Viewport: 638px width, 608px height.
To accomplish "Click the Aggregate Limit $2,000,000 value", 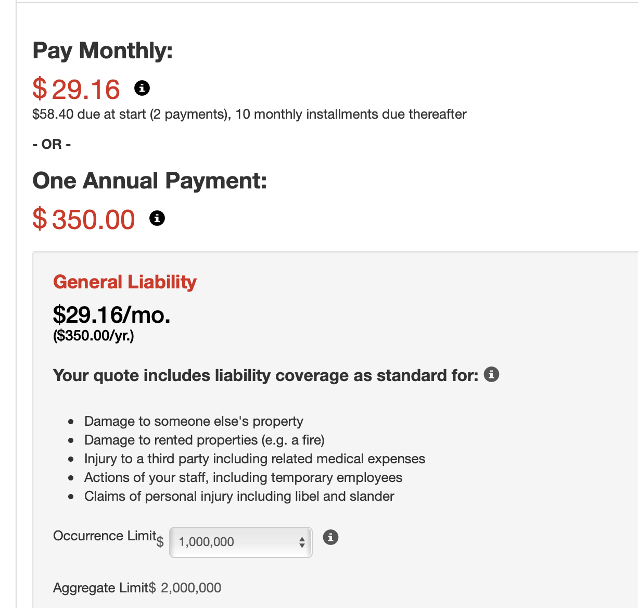I will tap(190, 588).
